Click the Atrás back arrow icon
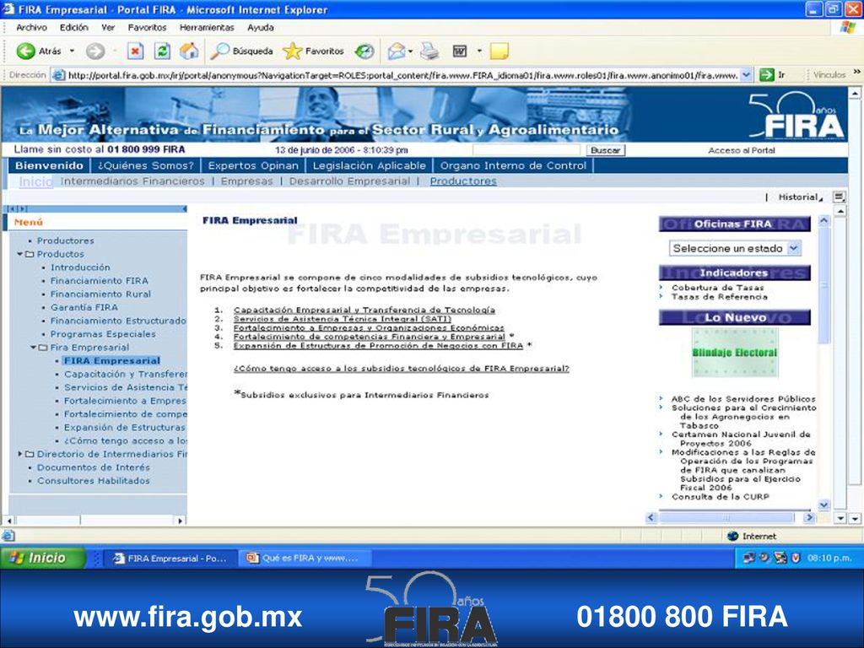This screenshot has width=864, height=648. point(25,51)
